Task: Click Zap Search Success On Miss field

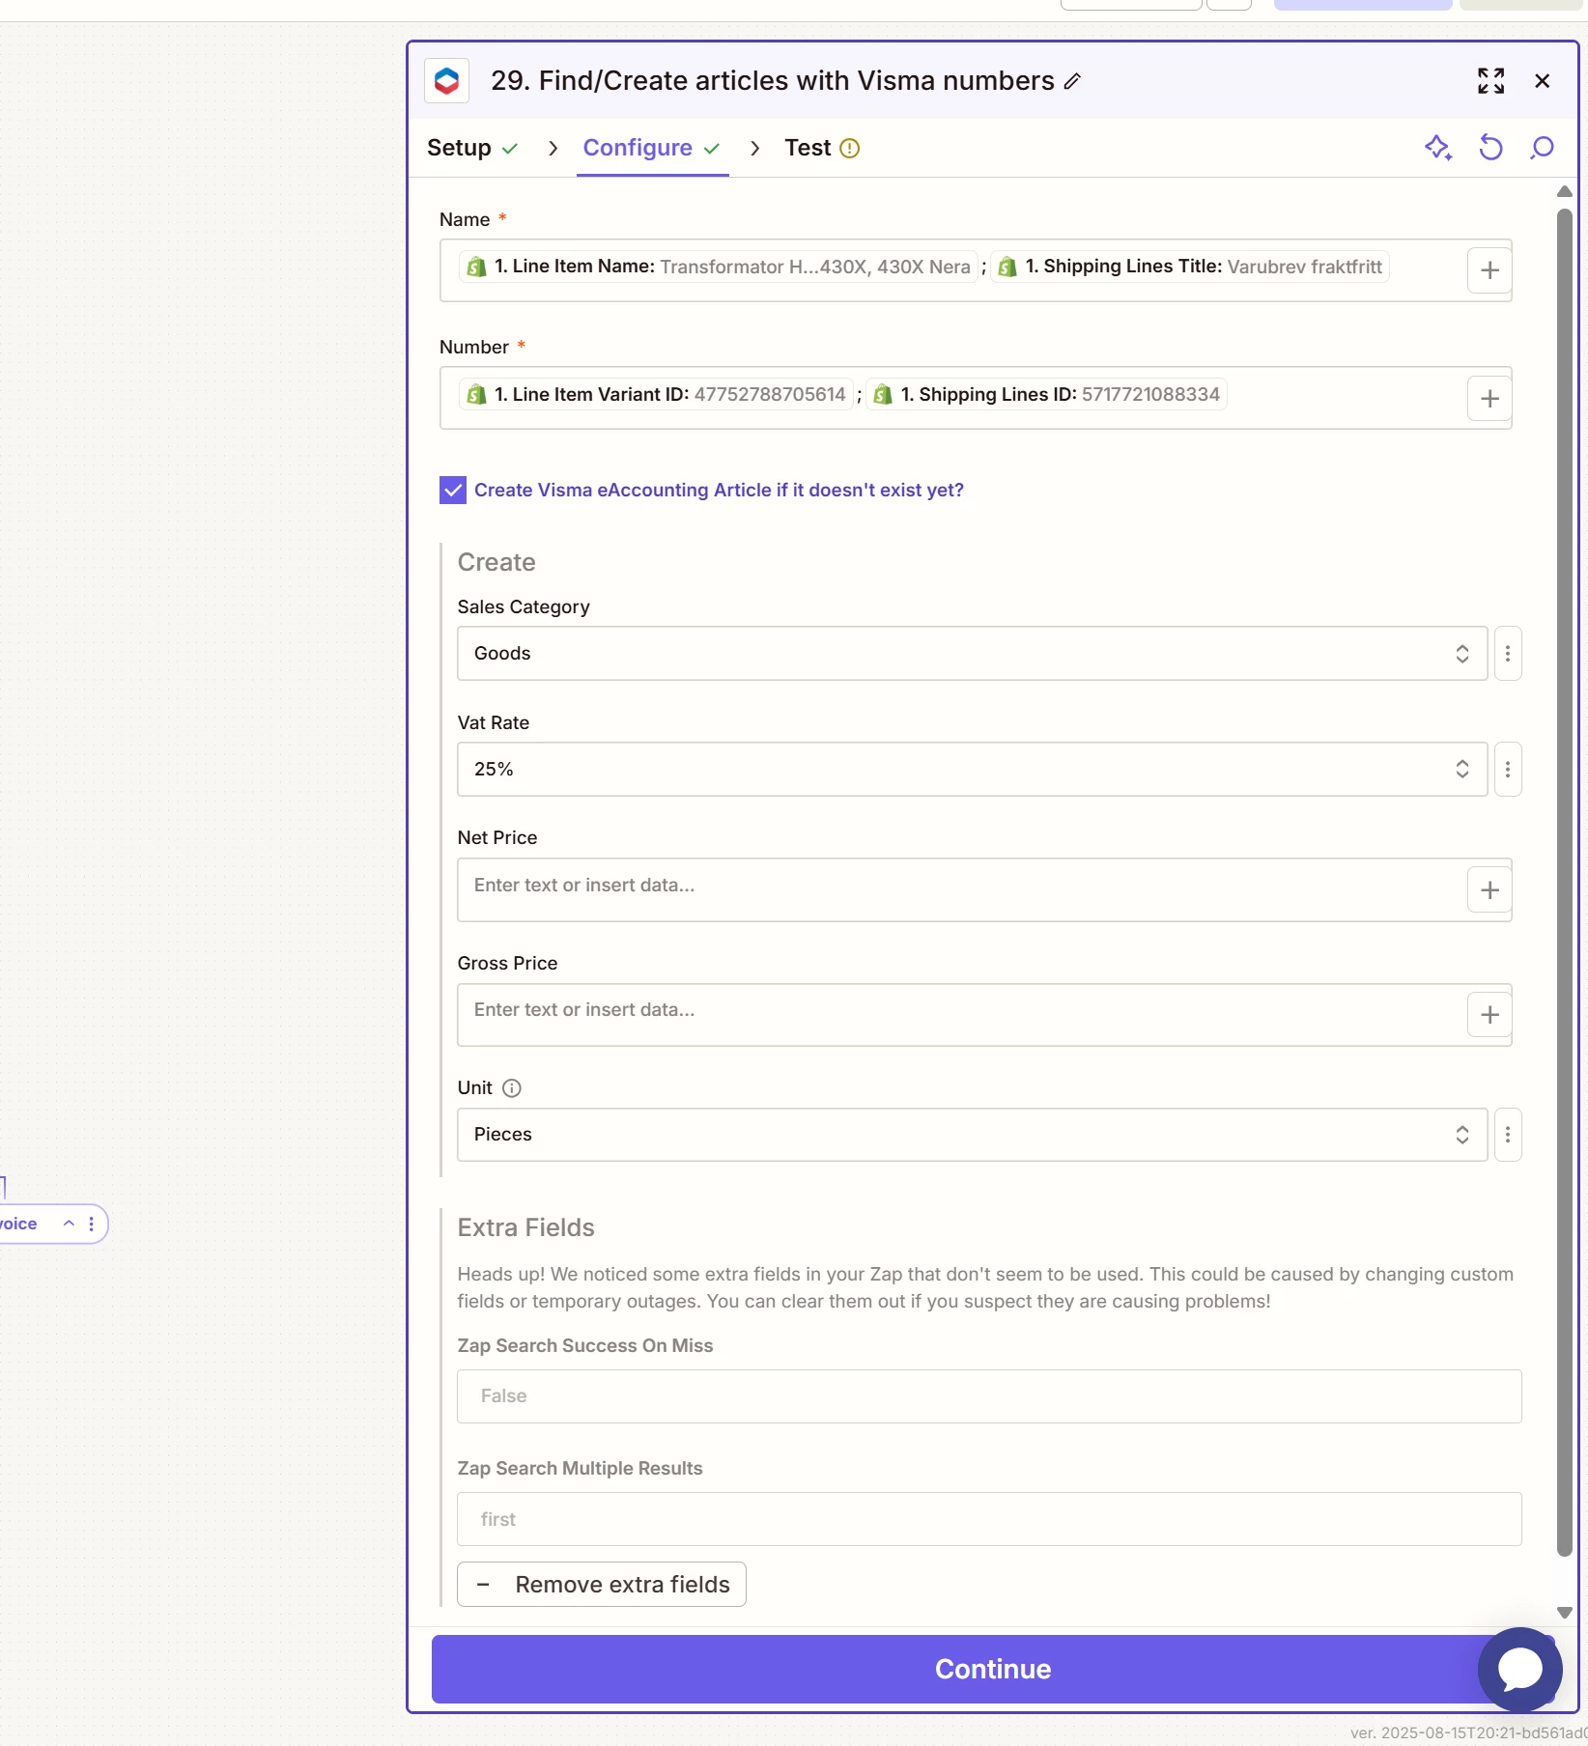Action: pos(989,1396)
